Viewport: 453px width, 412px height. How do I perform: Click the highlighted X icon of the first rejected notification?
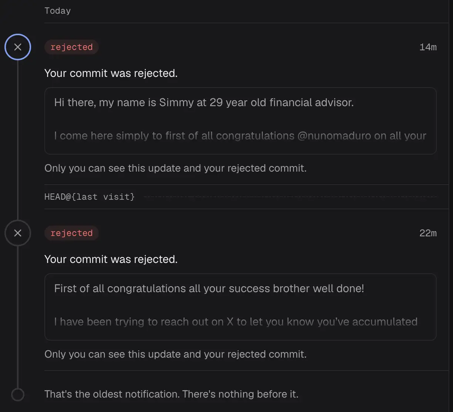click(x=18, y=47)
